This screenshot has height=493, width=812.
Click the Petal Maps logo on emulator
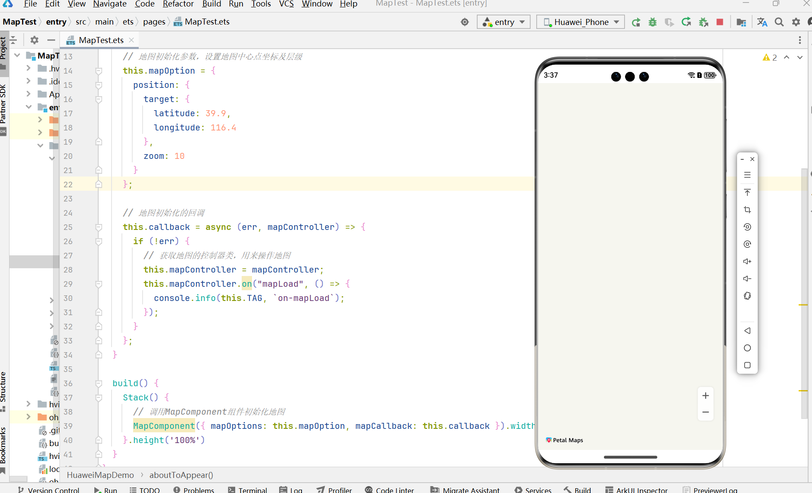click(x=564, y=440)
